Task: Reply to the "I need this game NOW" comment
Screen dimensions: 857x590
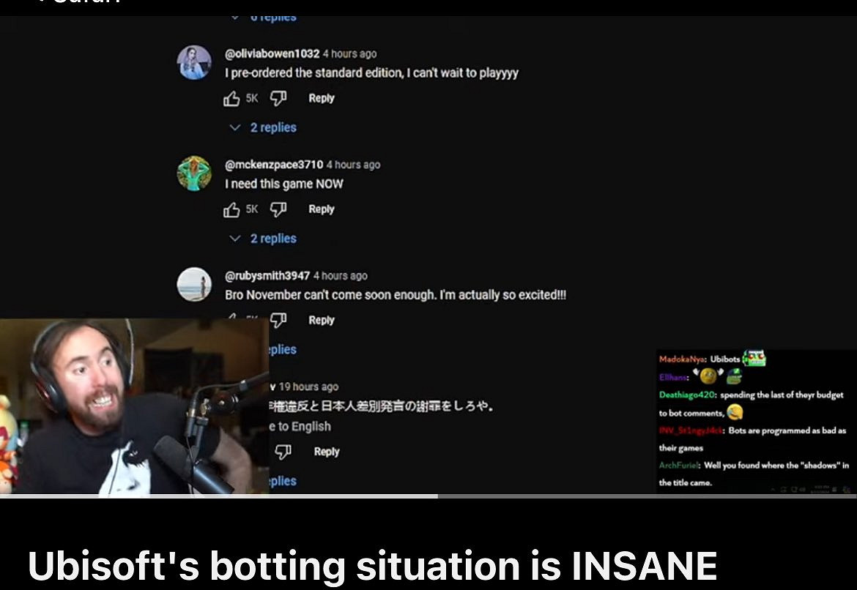Action: point(322,209)
